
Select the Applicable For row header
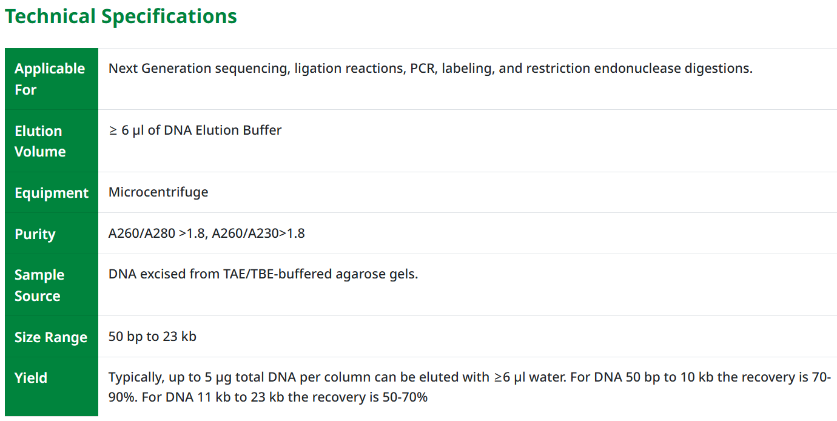pos(50,79)
